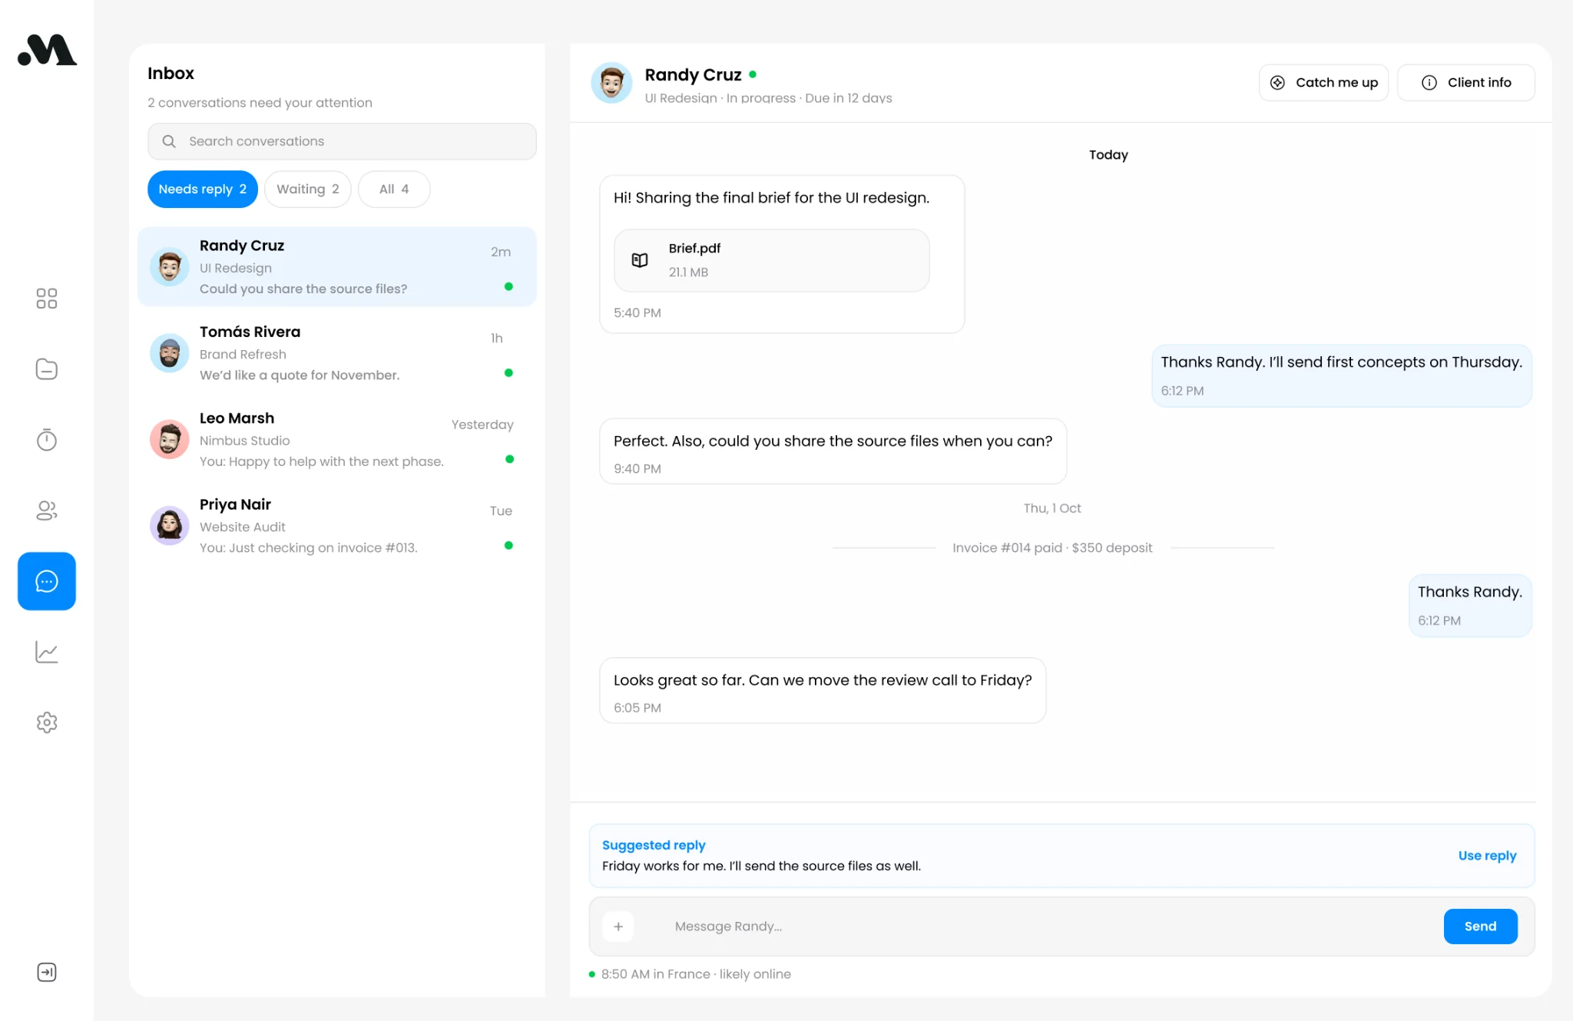Open the projects folder icon in sidebar
The image size is (1573, 1021).
coord(47,369)
